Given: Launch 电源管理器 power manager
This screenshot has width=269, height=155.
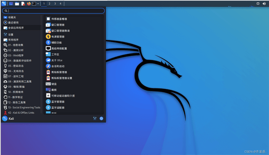Looking at the screenshot, I should (74, 36).
